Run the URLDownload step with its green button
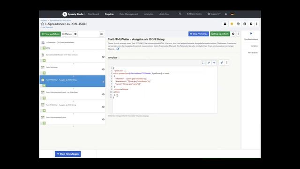The width and height of the screenshot is (300, 169). [44, 48]
